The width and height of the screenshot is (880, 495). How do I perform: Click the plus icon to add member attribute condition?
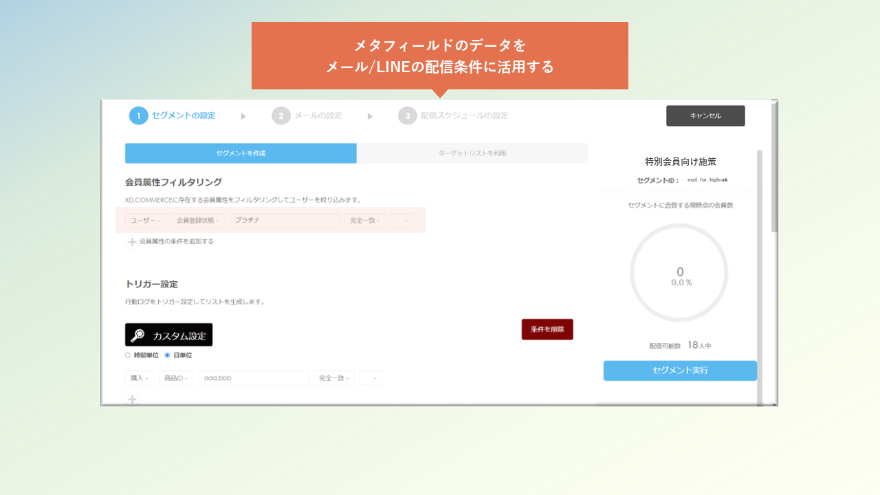tap(132, 242)
